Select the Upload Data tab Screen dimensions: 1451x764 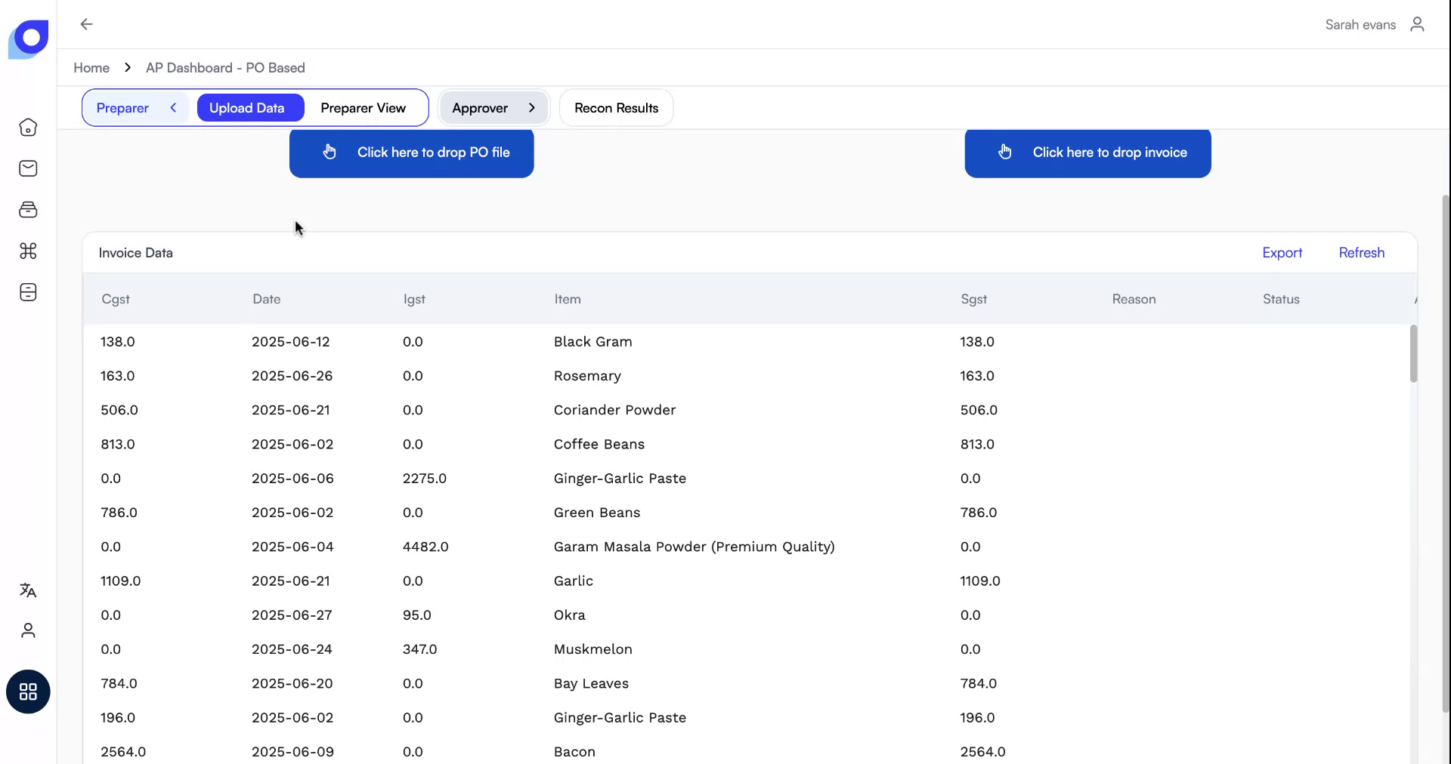(x=250, y=107)
